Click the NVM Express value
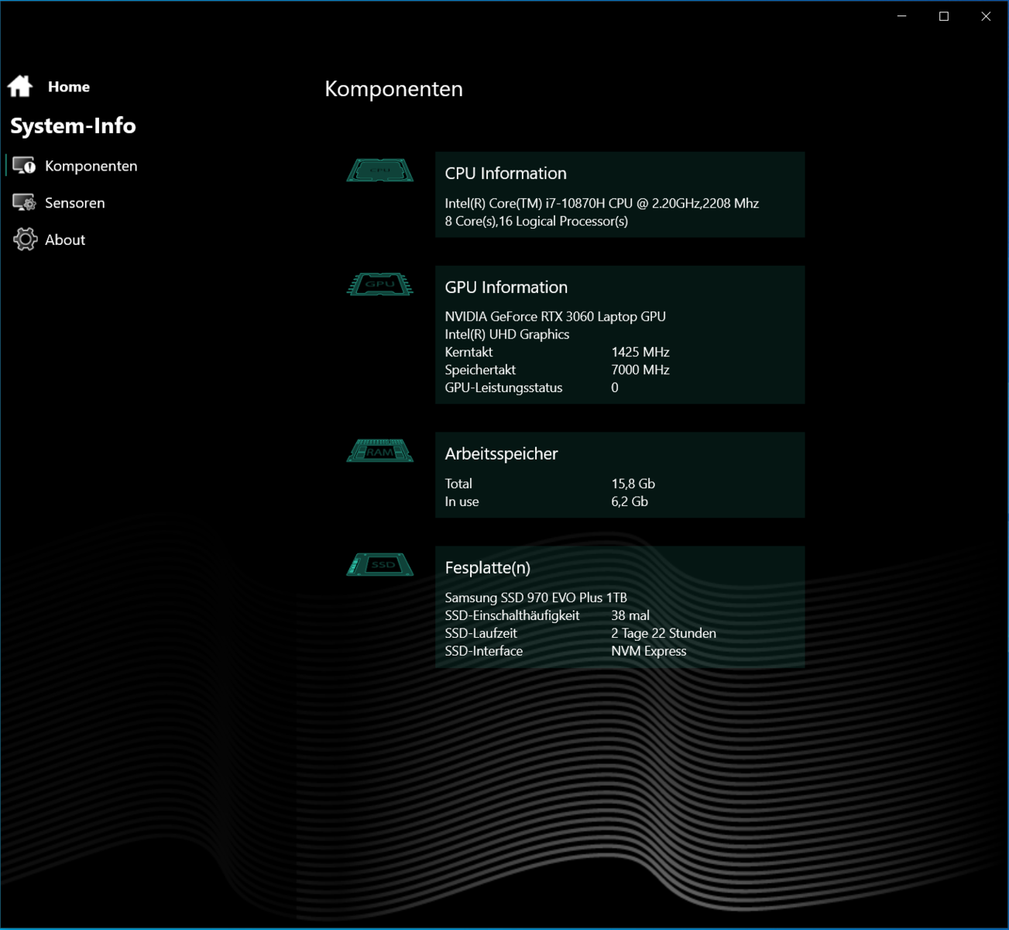 pos(649,651)
